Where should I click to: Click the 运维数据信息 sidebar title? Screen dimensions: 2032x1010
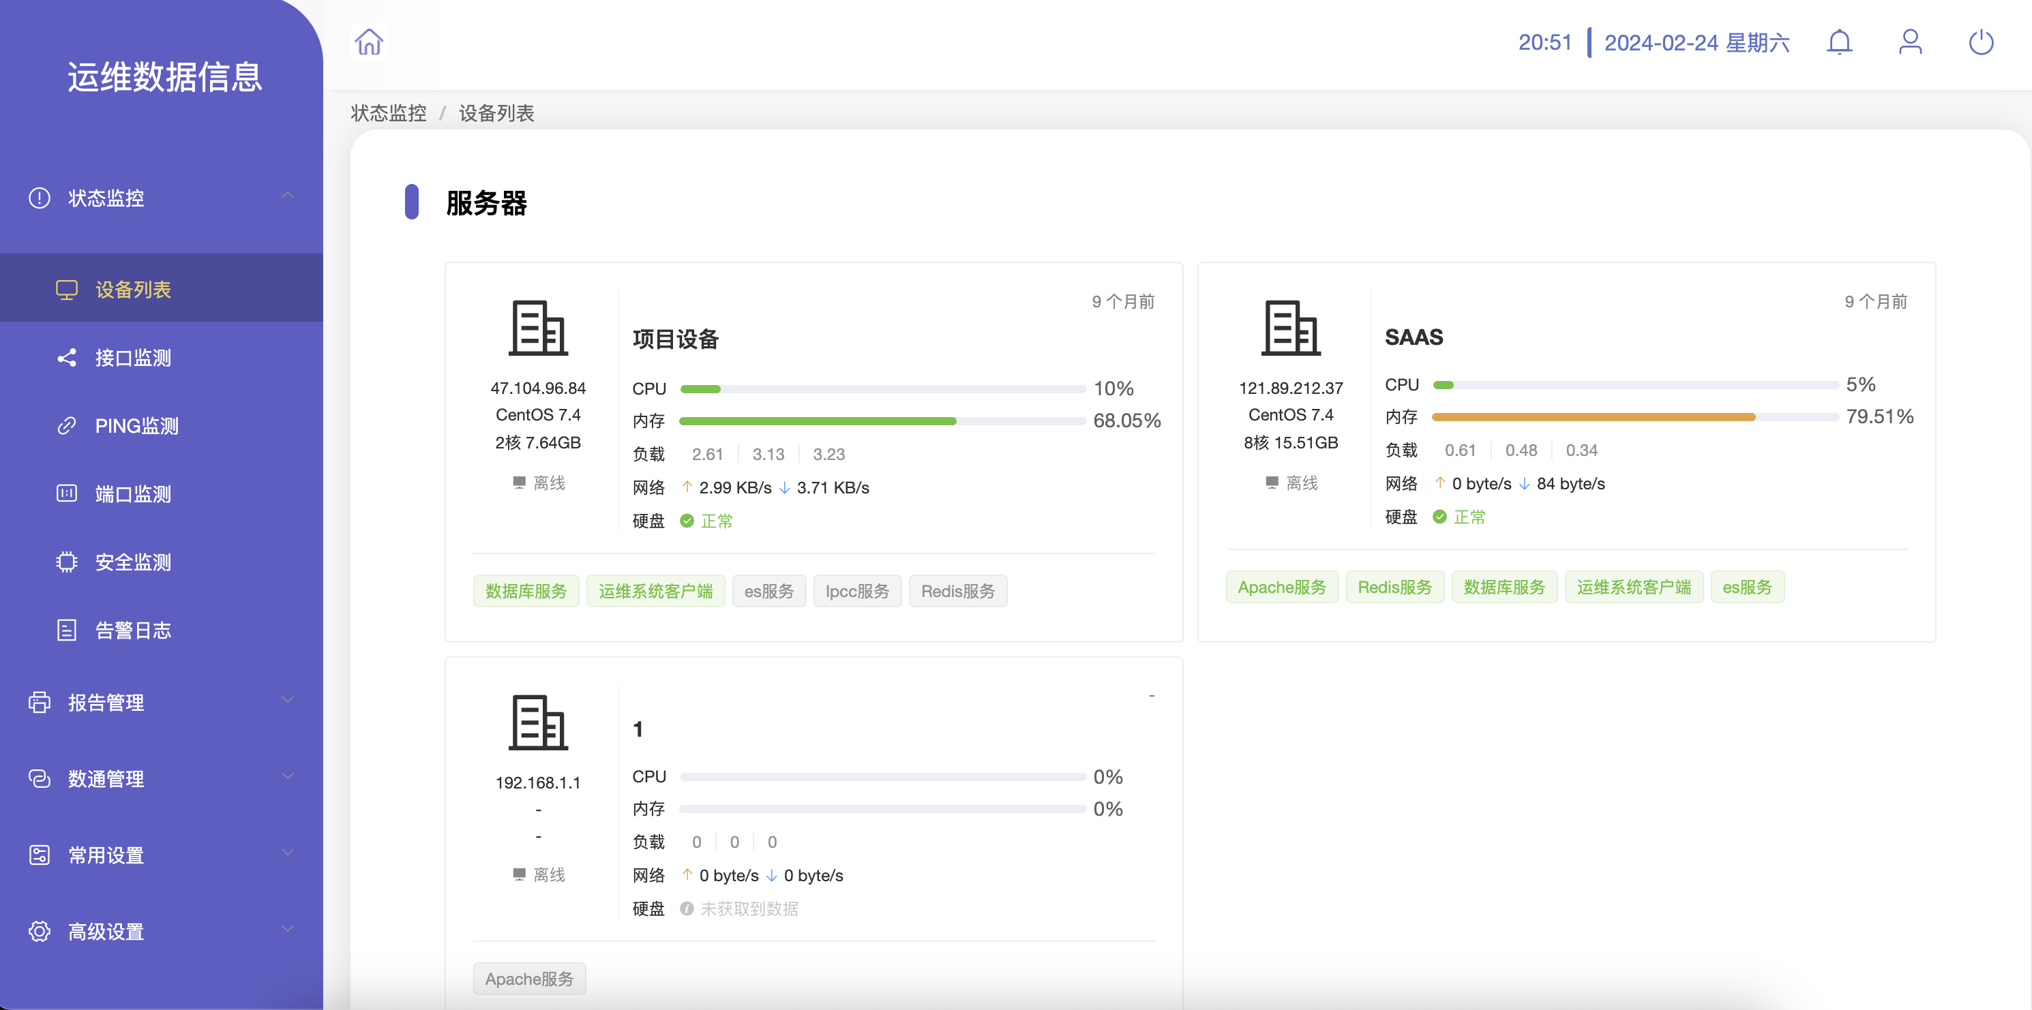(164, 76)
